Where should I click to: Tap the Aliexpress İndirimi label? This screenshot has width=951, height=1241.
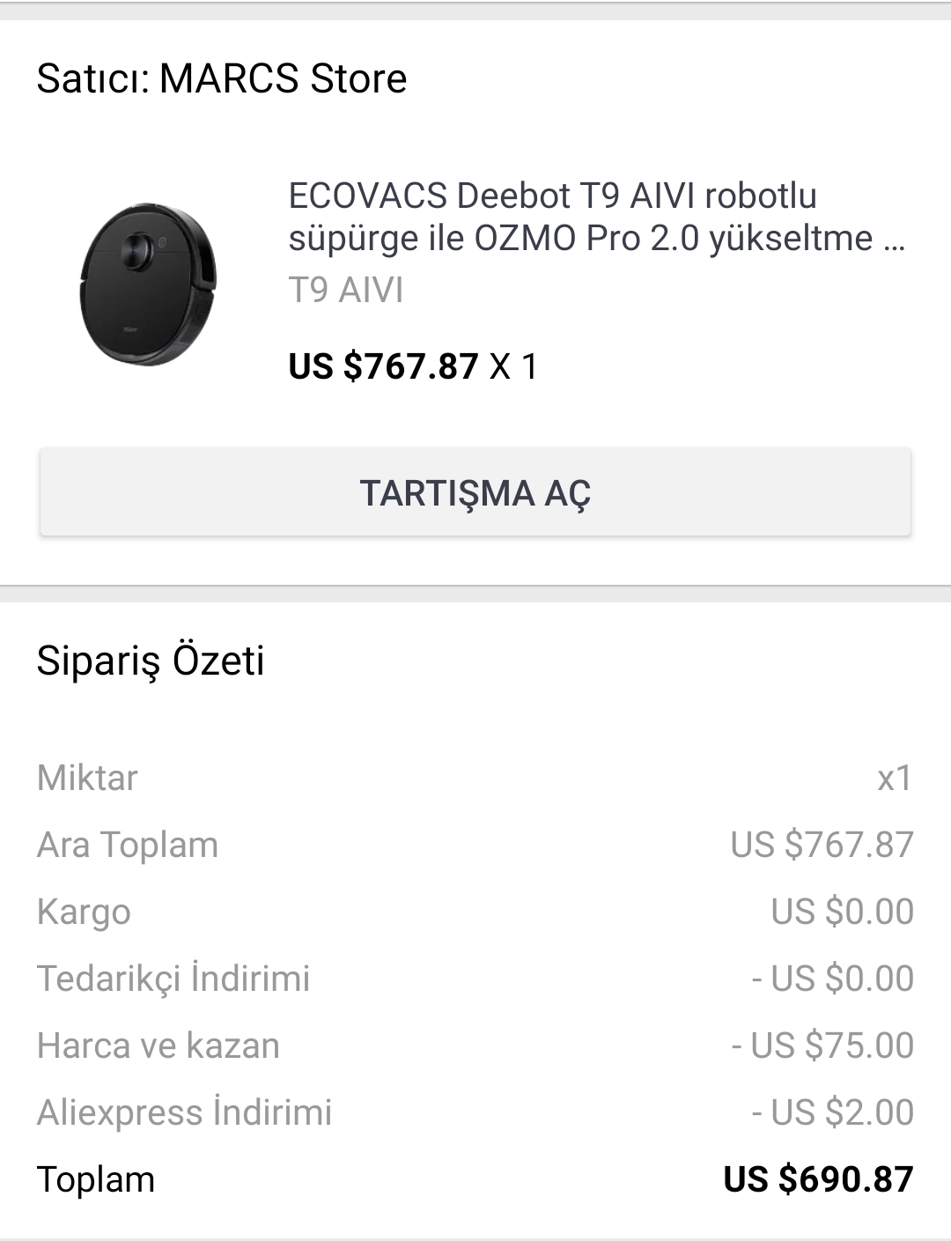(x=185, y=1112)
